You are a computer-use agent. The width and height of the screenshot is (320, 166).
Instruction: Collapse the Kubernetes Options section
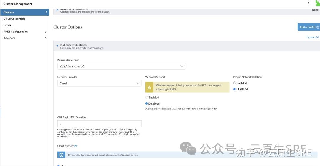coord(57,46)
